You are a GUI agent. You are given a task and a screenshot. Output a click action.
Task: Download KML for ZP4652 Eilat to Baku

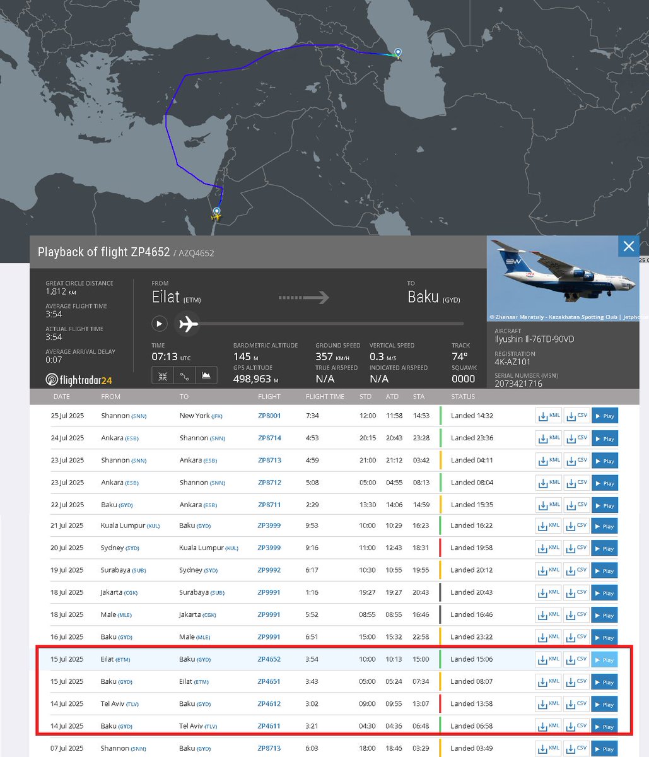click(548, 660)
